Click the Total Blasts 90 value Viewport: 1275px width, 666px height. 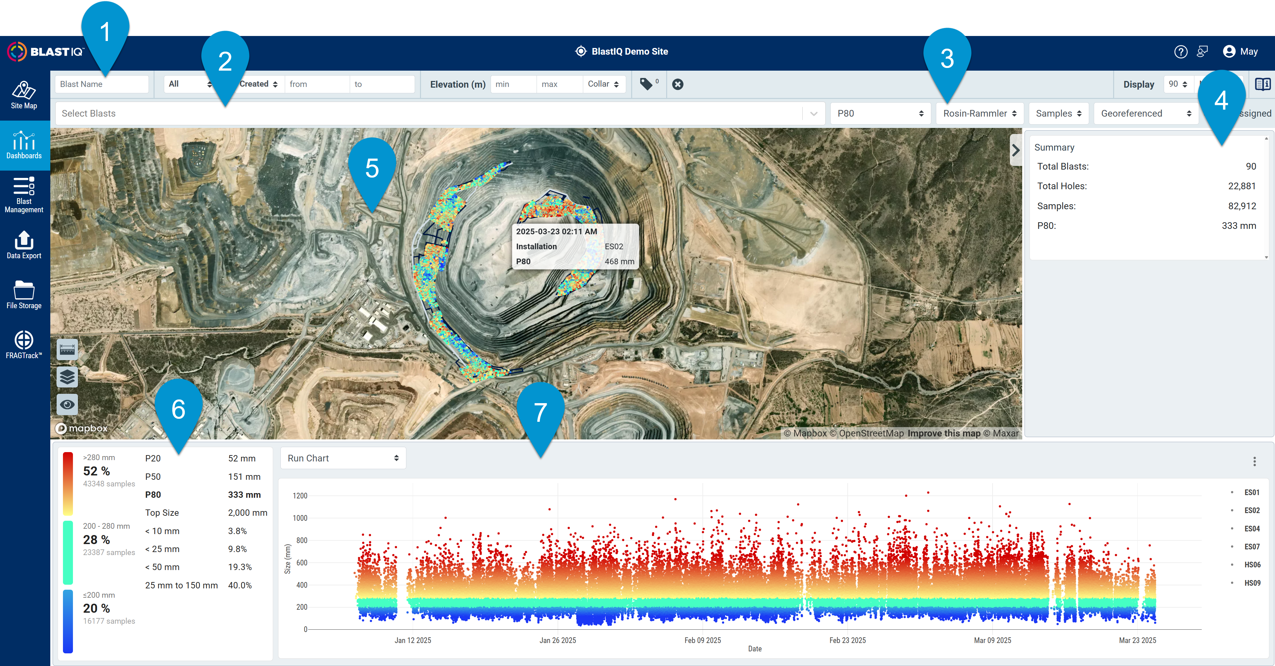pos(1251,166)
